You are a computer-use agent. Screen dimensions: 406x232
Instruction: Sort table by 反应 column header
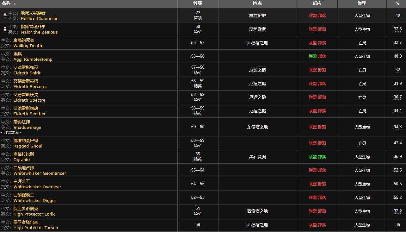click(x=317, y=4)
